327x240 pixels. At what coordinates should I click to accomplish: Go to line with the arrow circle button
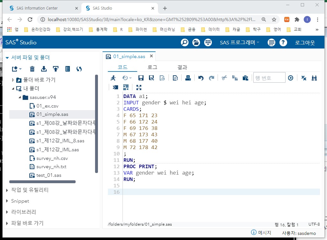click(291, 78)
